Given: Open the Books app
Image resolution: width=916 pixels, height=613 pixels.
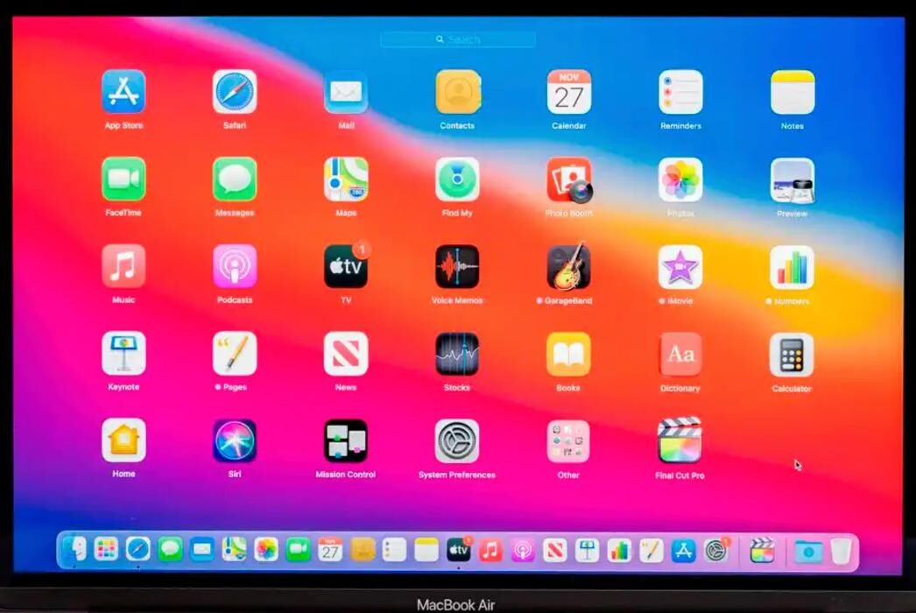Looking at the screenshot, I should (568, 354).
